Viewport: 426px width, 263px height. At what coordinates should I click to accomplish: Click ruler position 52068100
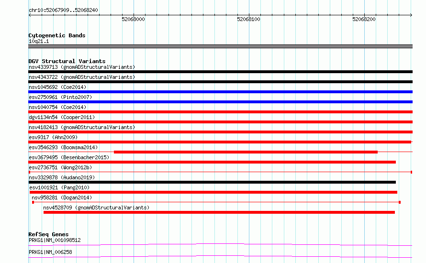coord(248,19)
